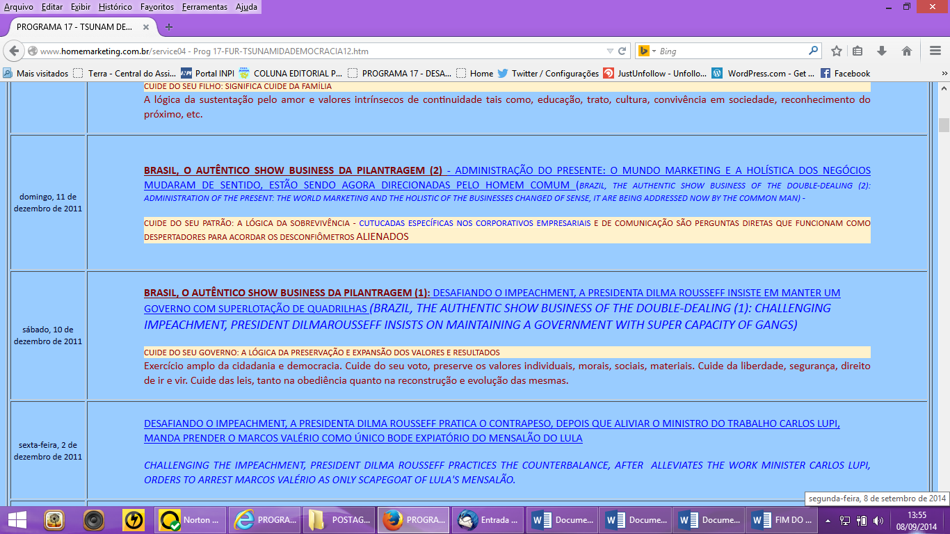Show hidden system tray icons arrow

pyautogui.click(x=828, y=520)
